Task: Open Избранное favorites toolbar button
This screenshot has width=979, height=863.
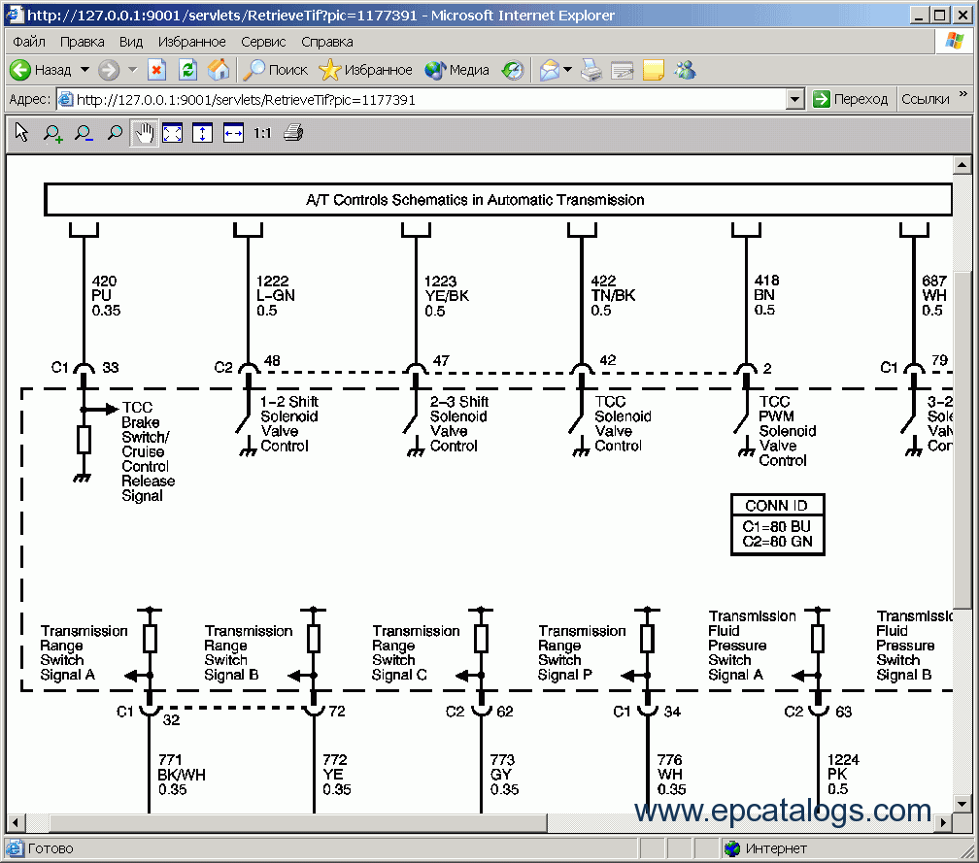Action: click(366, 70)
